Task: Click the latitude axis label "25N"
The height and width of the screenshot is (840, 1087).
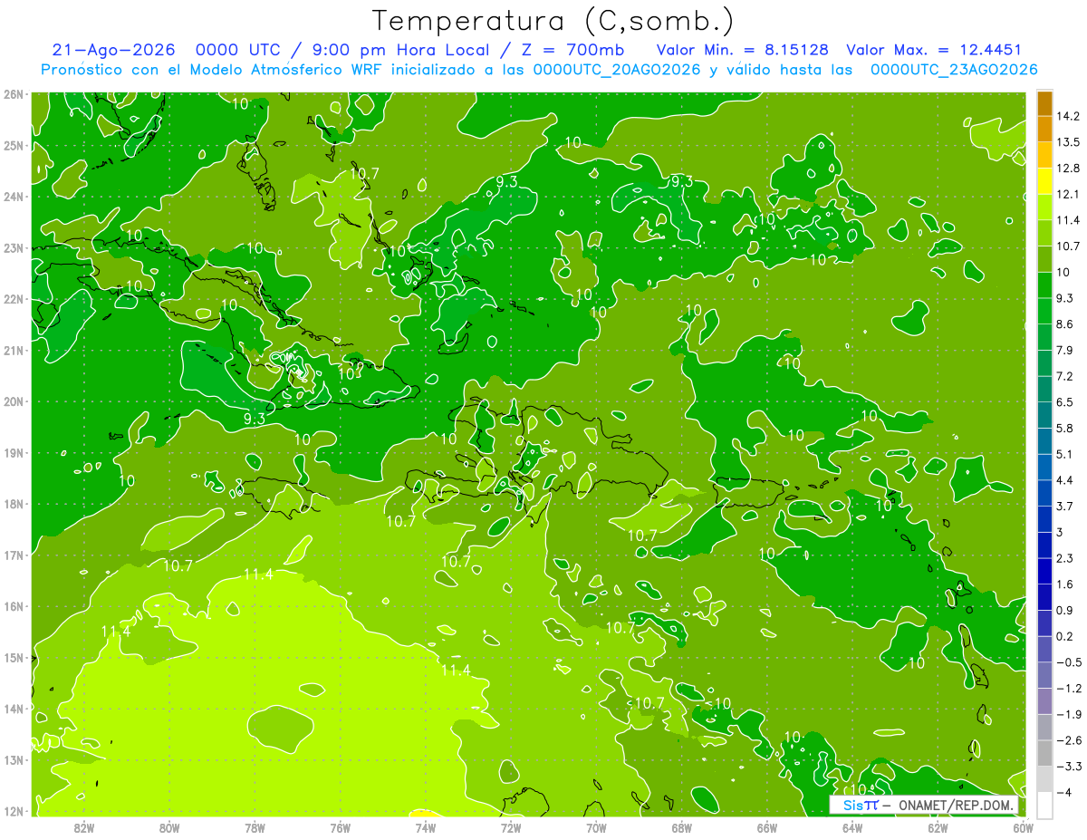Action: click(14, 145)
